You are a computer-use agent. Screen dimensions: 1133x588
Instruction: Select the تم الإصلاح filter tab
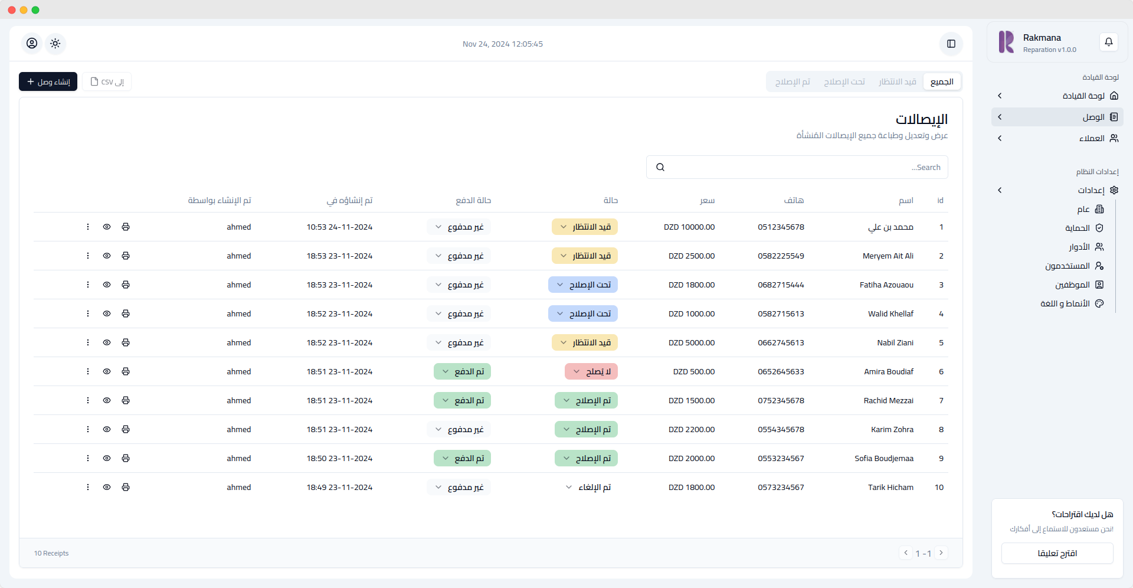(793, 81)
